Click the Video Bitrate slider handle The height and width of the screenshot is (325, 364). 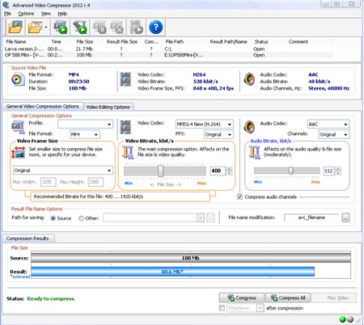160,171
